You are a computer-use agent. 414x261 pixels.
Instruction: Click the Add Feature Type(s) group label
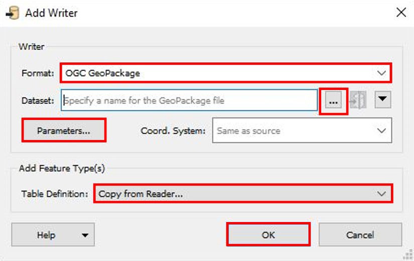click(62, 168)
